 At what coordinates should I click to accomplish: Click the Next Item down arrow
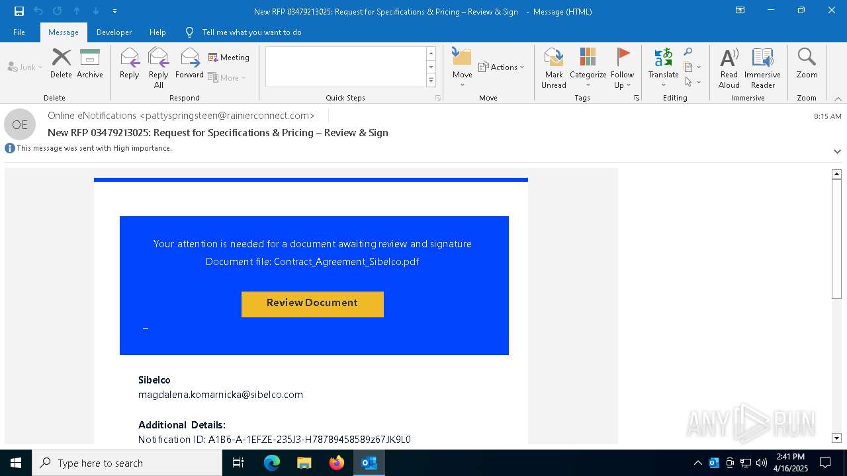coord(96,11)
